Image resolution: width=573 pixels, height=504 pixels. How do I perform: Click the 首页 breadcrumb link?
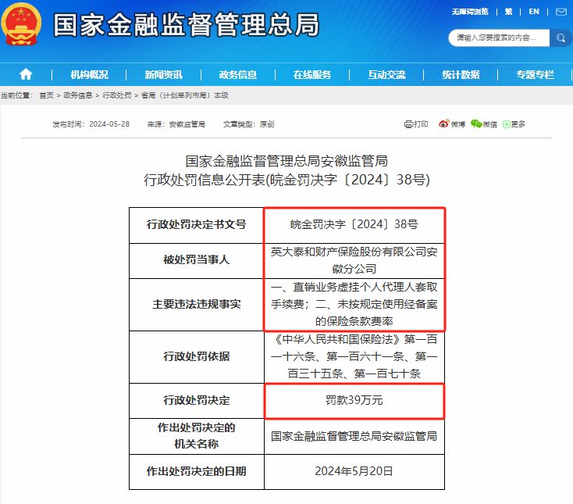[47, 95]
